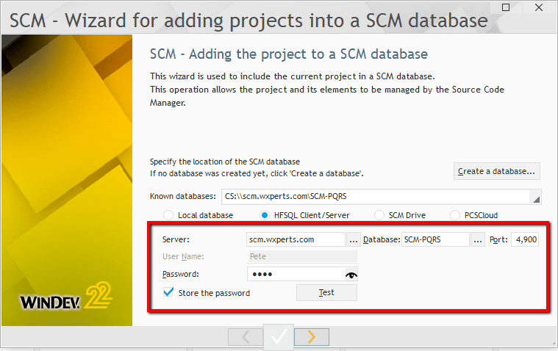
Task: Click the Known databases text box
Action: click(x=375, y=197)
